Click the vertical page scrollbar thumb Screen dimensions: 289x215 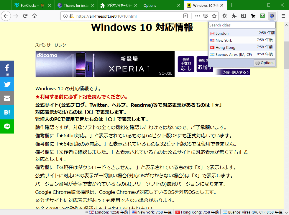pos(286,55)
